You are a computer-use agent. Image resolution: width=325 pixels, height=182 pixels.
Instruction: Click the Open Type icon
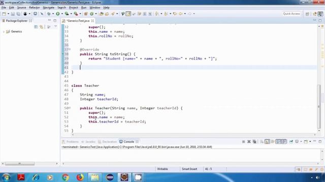click(102, 14)
